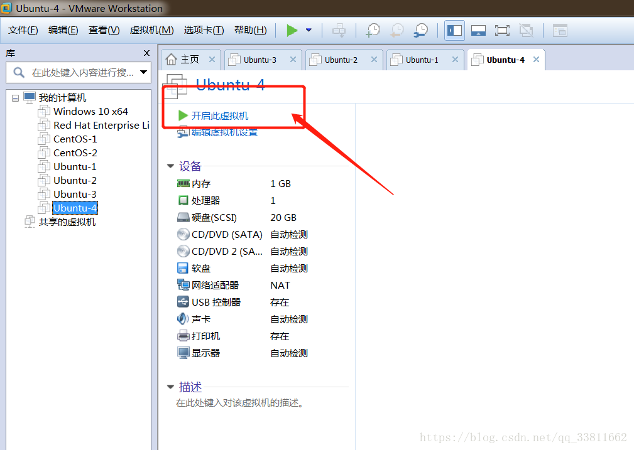The image size is (634, 450).
Task: Close the Ubuntu-3 tab
Action: (x=293, y=60)
